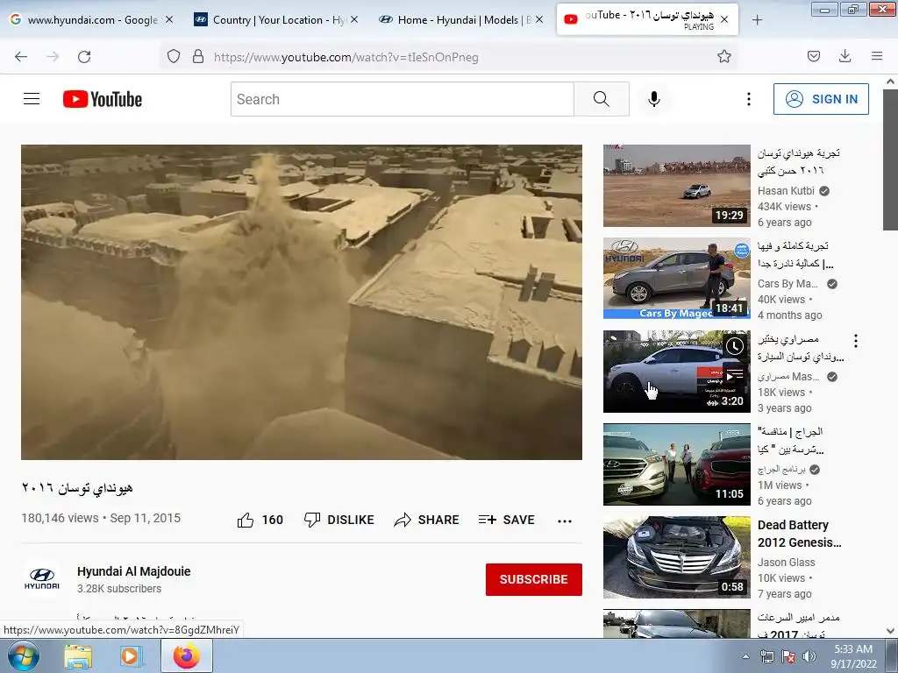Focus the YouTube Search field
The height and width of the screenshot is (673, 898).
[402, 99]
